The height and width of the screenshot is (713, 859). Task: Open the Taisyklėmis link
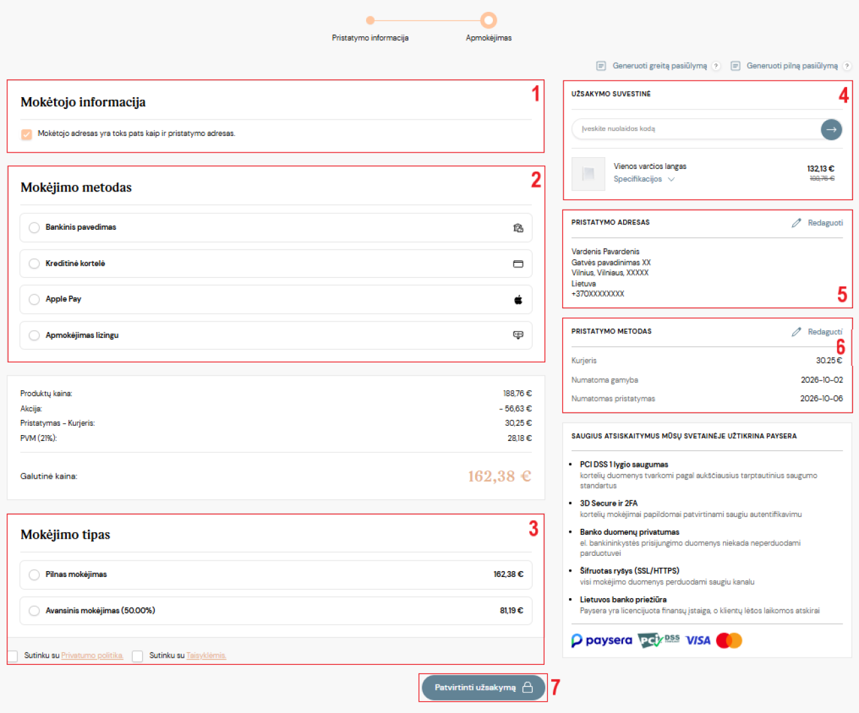[x=206, y=656]
